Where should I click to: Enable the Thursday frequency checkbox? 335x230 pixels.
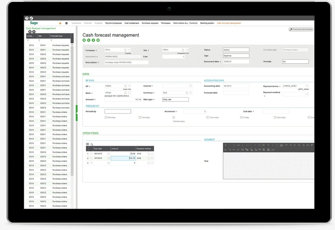coord(207,117)
